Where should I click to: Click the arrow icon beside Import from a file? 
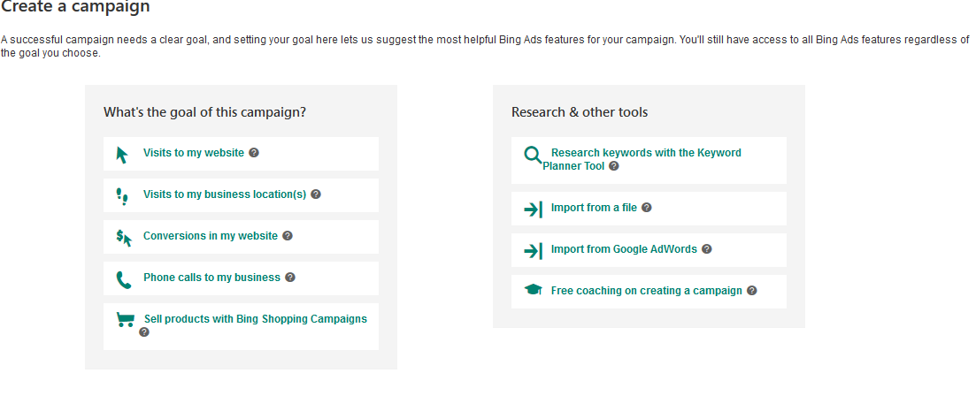(x=533, y=209)
